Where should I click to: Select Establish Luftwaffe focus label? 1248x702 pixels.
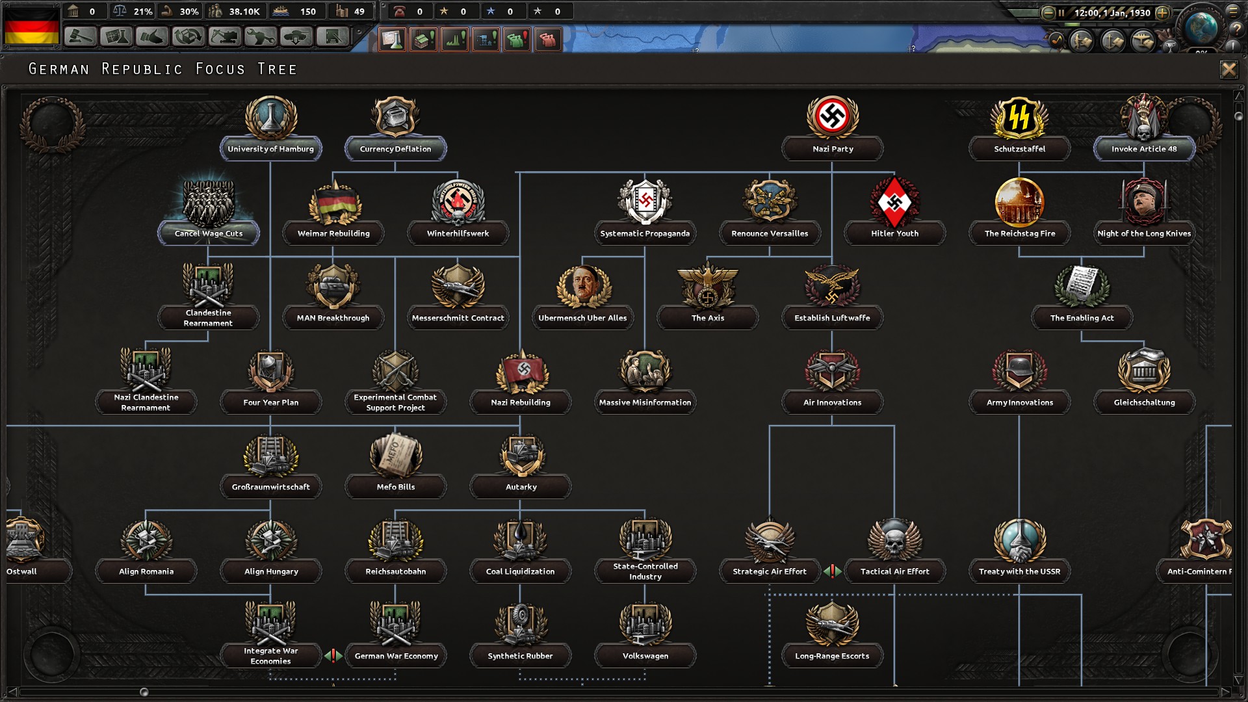[832, 318]
